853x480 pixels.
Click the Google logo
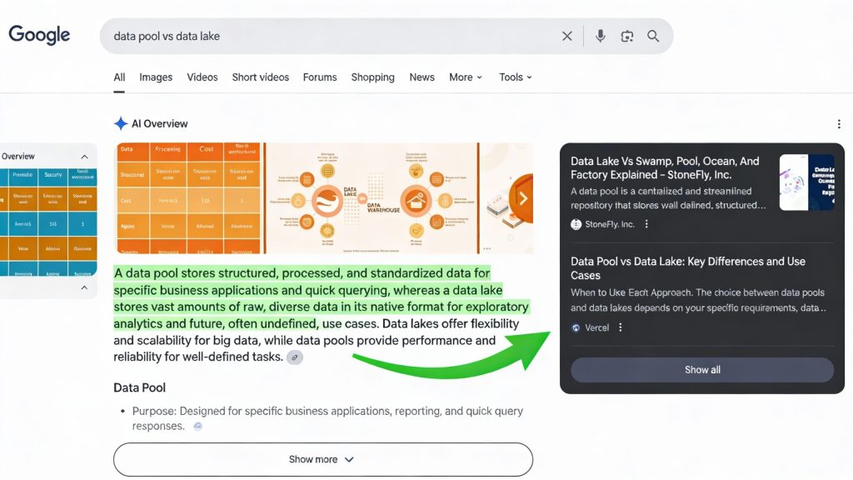[x=39, y=35]
